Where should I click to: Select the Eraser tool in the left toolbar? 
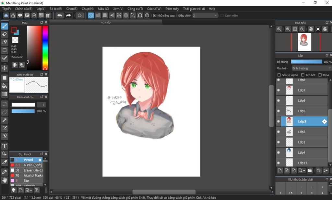5,34
